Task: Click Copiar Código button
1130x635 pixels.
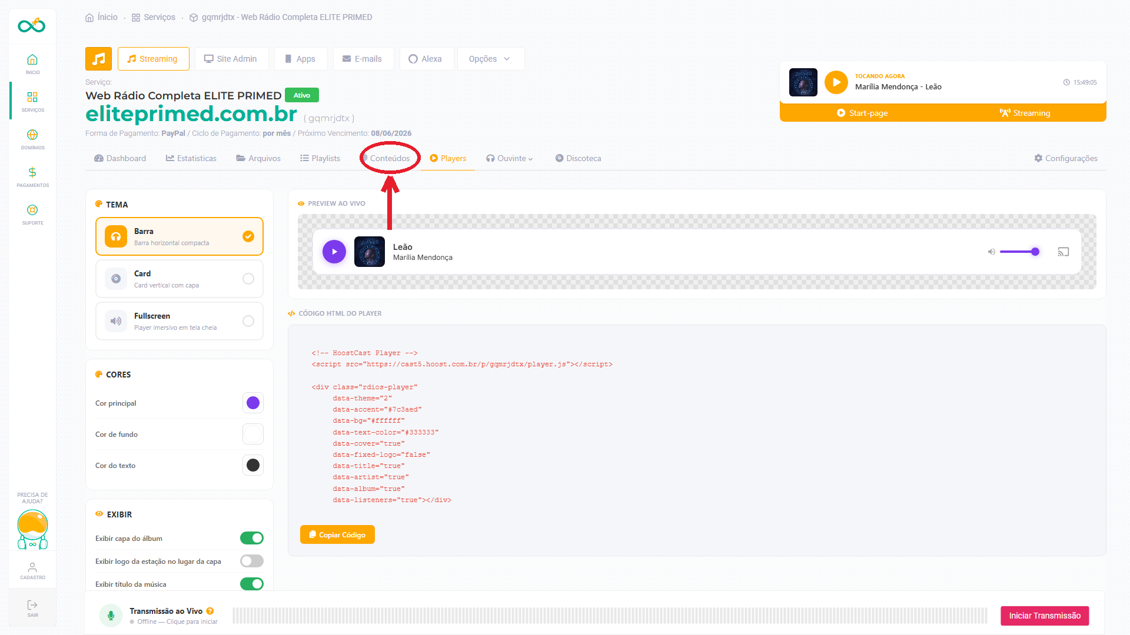Action: pyautogui.click(x=337, y=534)
